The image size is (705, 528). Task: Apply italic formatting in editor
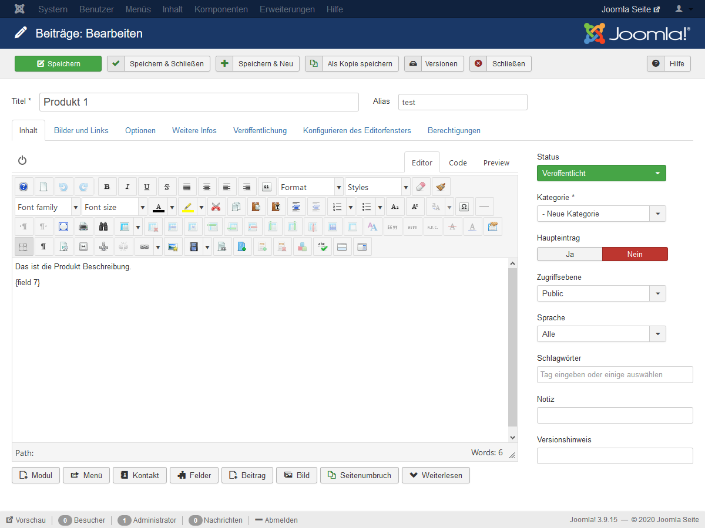[127, 187]
